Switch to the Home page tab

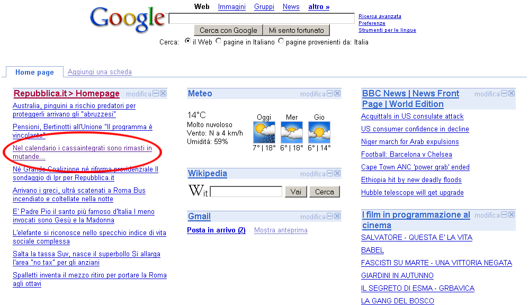pyautogui.click(x=35, y=72)
